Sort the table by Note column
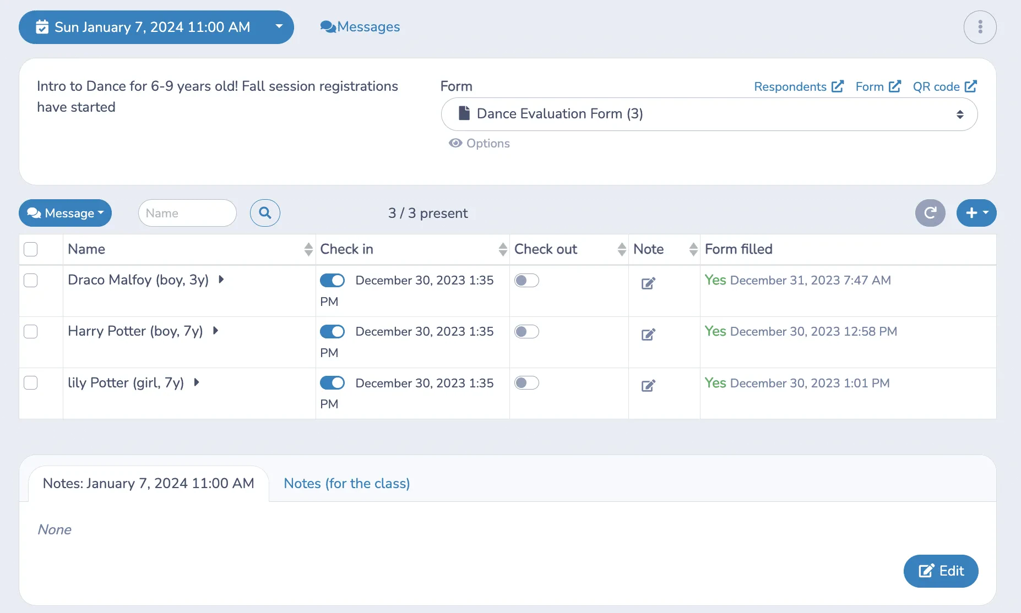This screenshot has width=1021, height=613. [693, 249]
